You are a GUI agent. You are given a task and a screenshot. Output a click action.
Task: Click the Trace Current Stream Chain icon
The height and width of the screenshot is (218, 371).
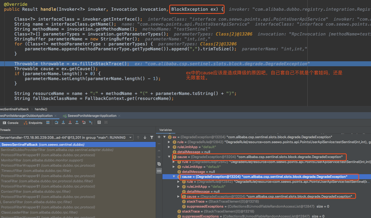(106, 123)
